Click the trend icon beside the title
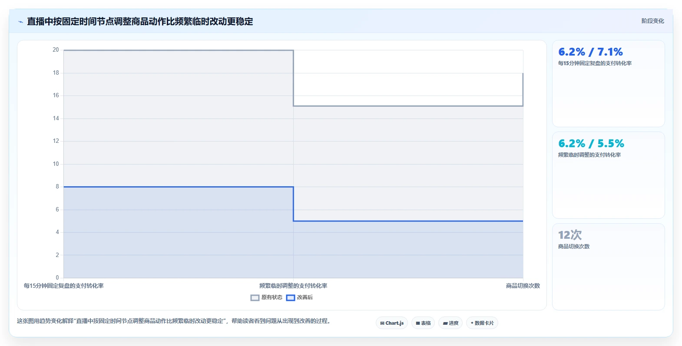This screenshot has width=682, height=346. click(20, 22)
